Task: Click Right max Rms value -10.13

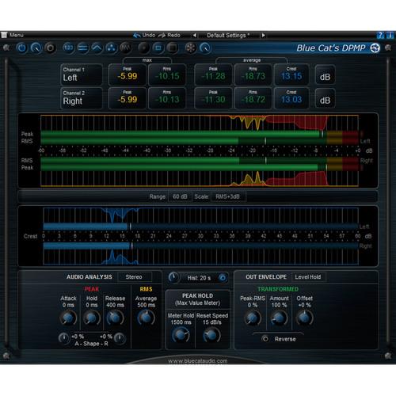Action: 167,99
